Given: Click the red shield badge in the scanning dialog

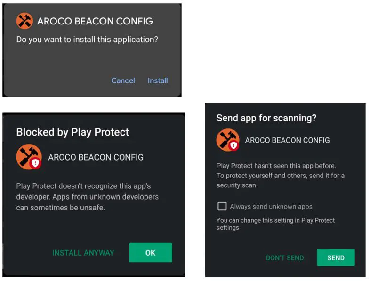Looking at the screenshot, I should click(x=233, y=145).
